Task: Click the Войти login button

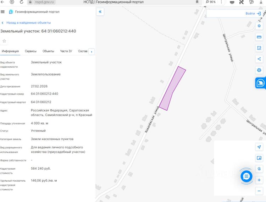Action: click(x=253, y=13)
